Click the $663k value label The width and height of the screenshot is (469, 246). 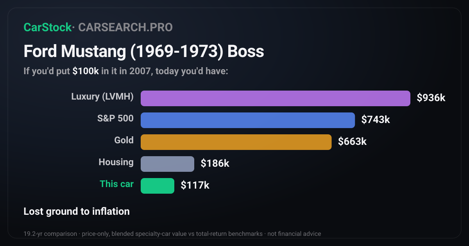click(x=352, y=142)
